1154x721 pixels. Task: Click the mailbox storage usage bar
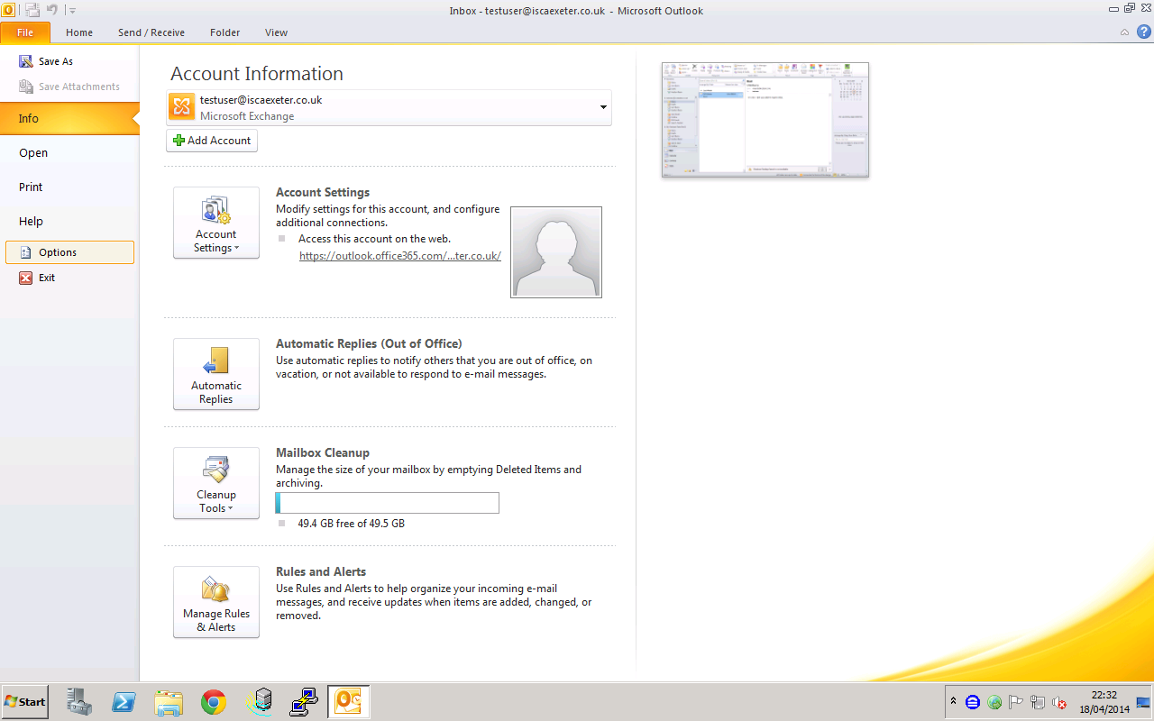pyautogui.click(x=388, y=503)
